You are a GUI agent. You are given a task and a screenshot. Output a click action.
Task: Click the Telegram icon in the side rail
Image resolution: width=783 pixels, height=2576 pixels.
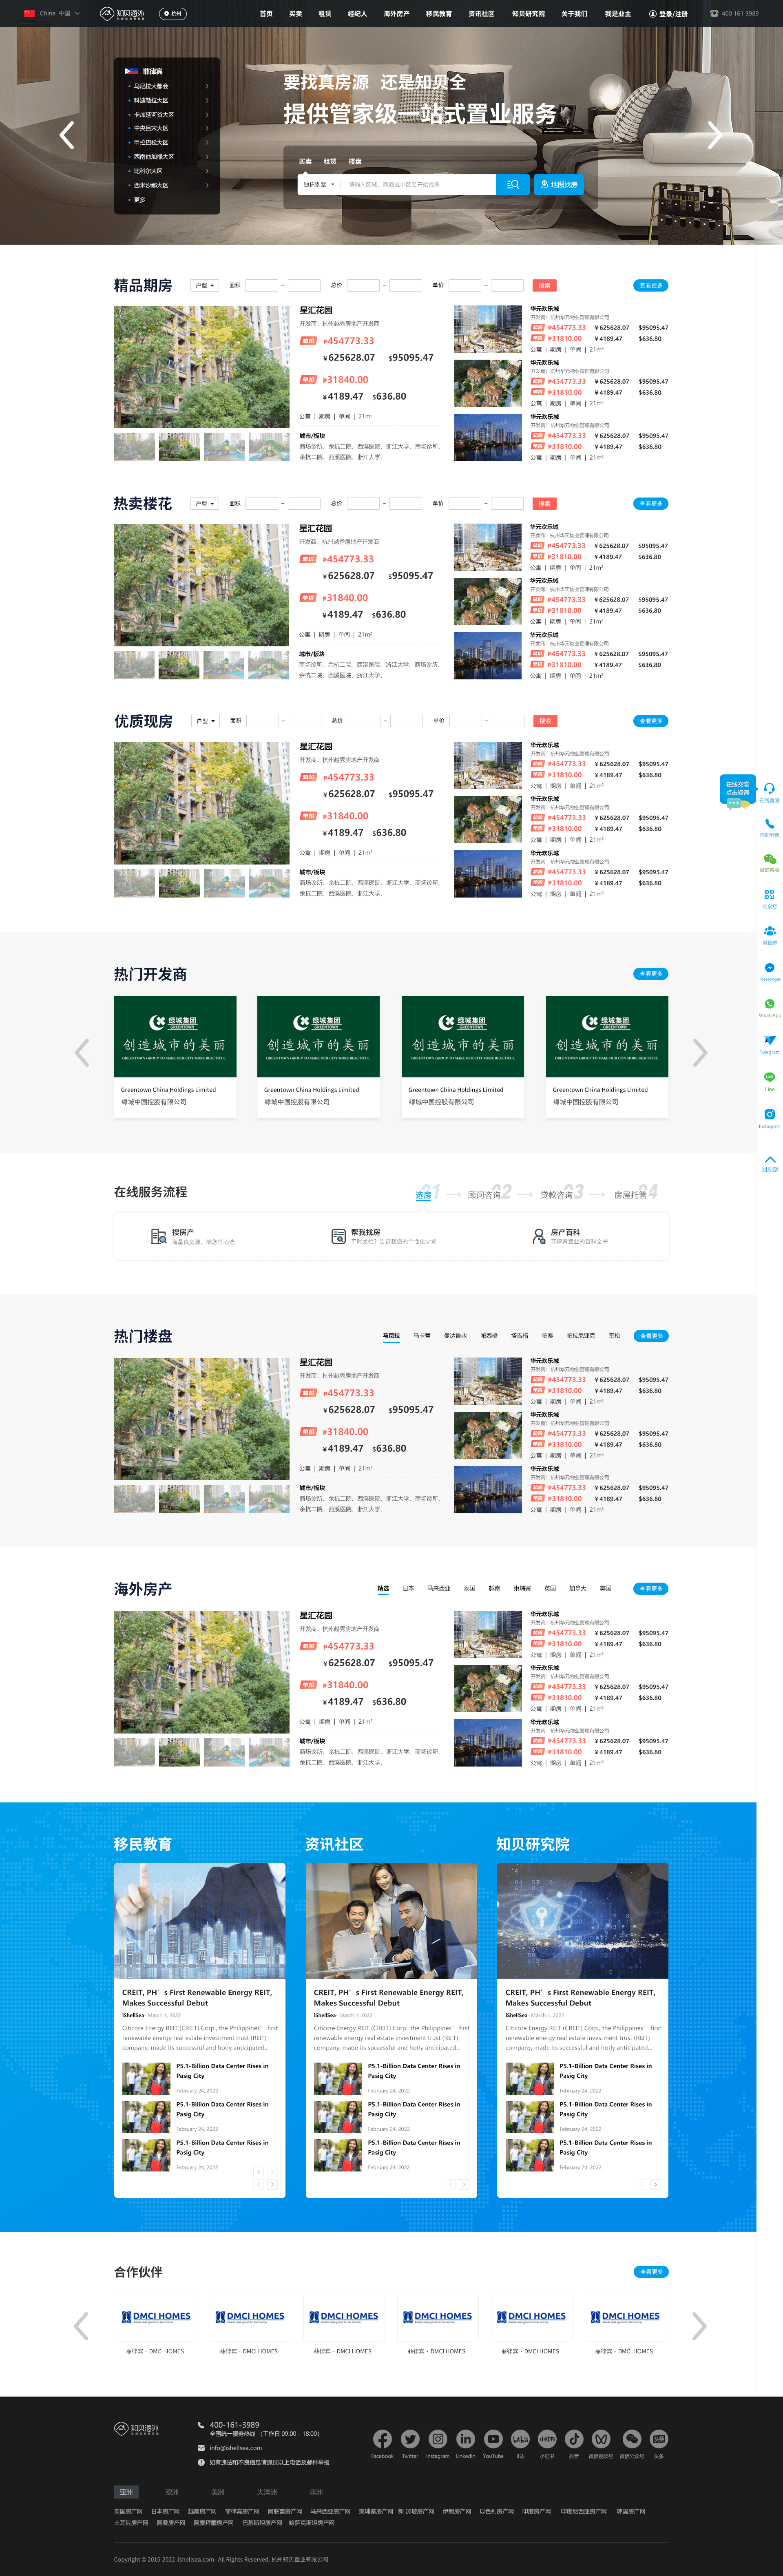[x=769, y=1040]
